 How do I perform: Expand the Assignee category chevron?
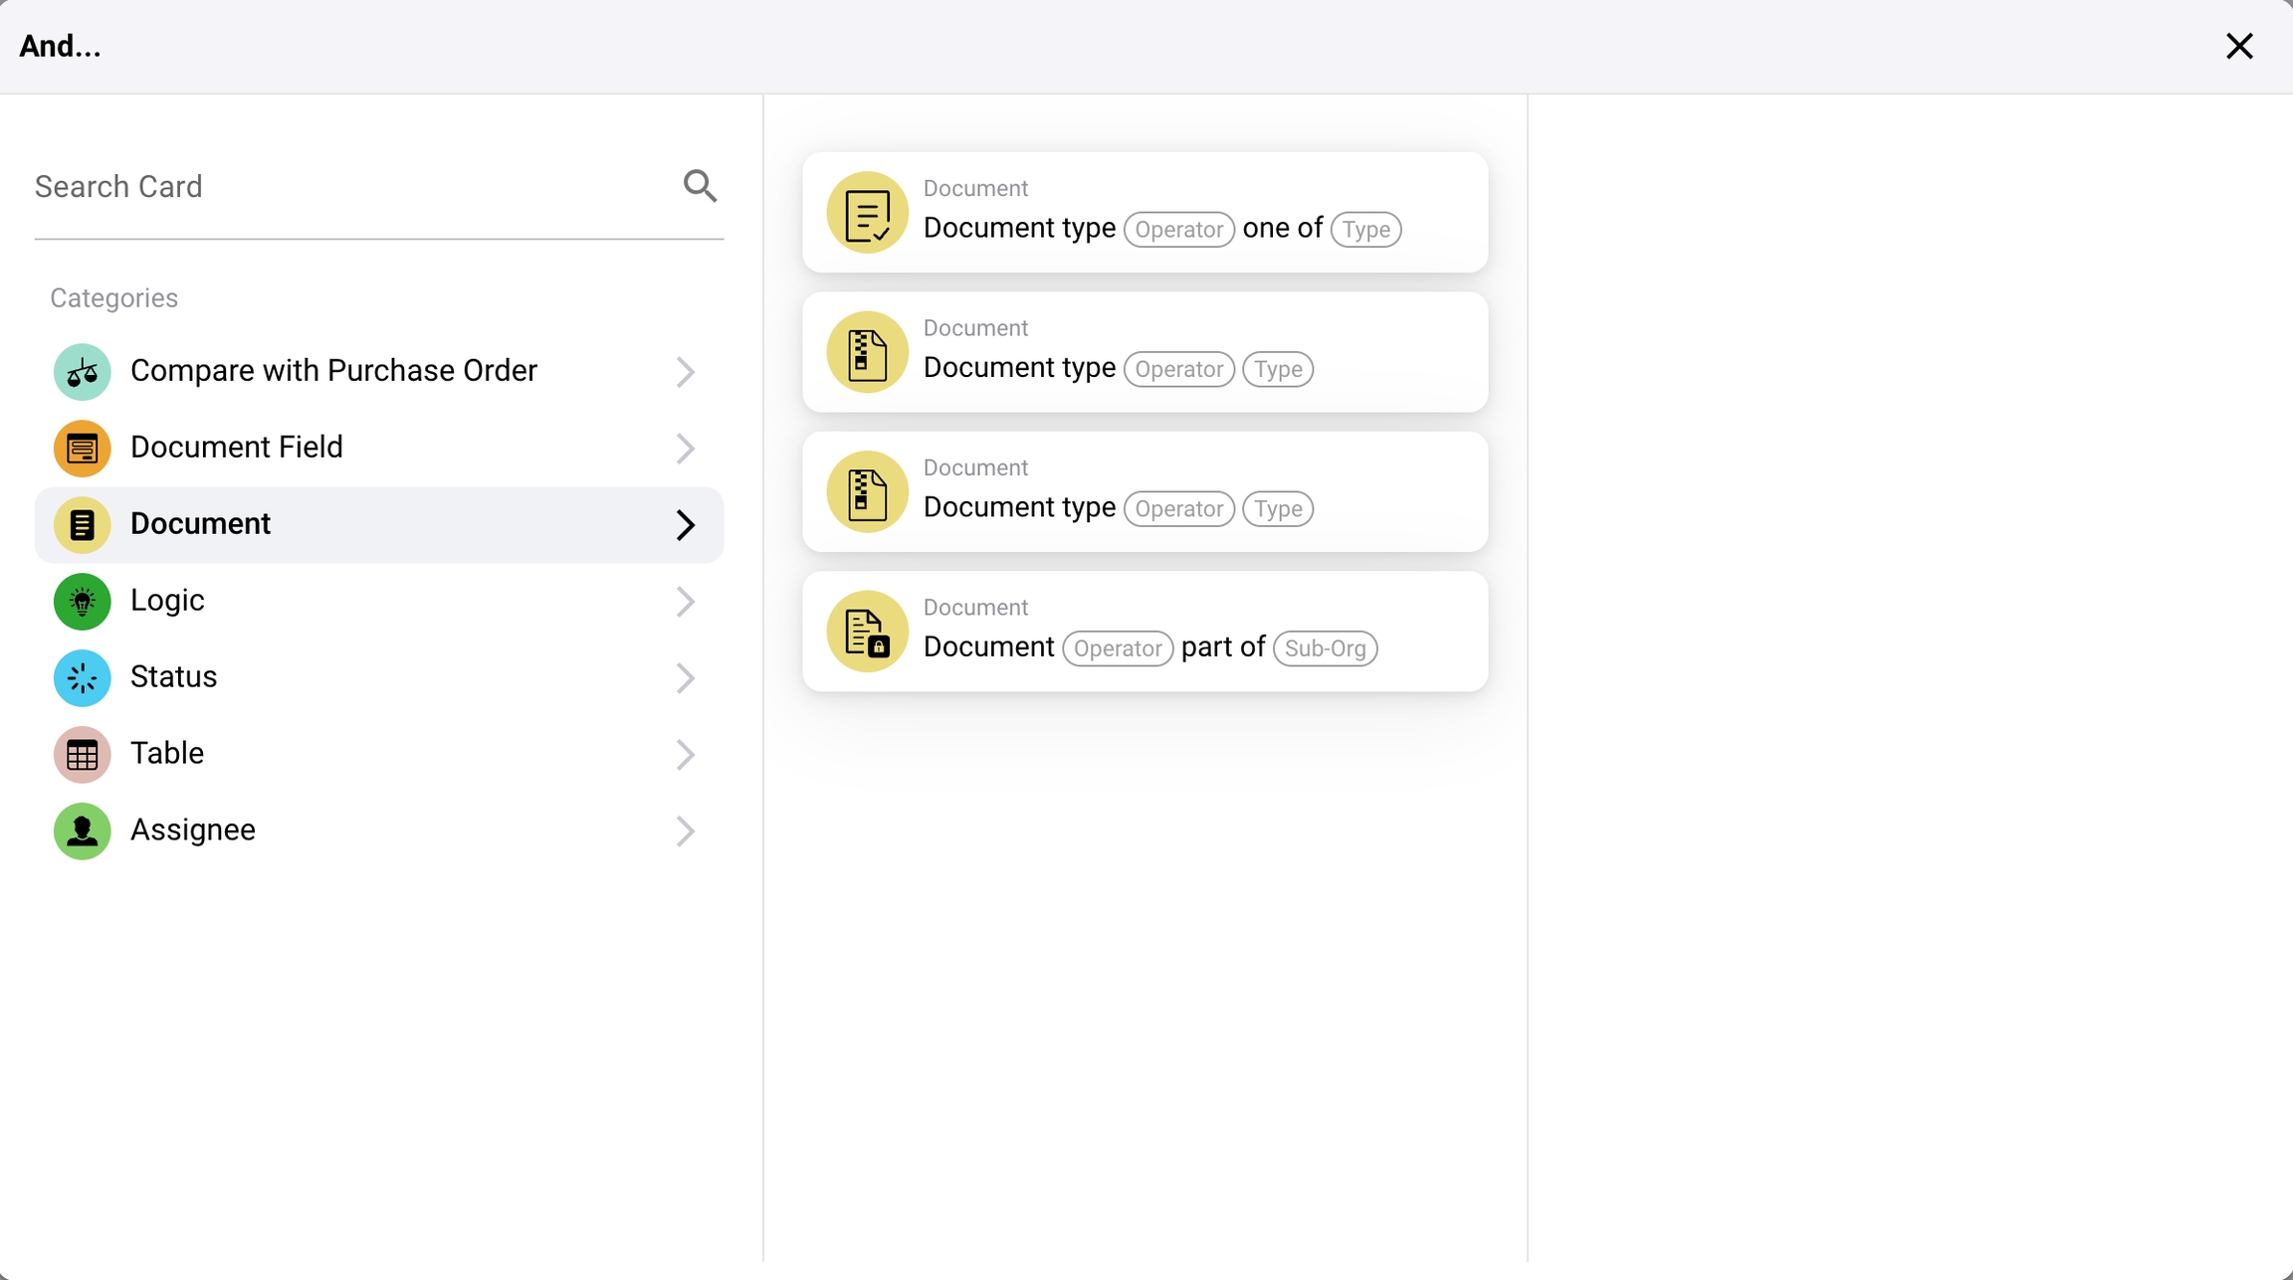(685, 831)
